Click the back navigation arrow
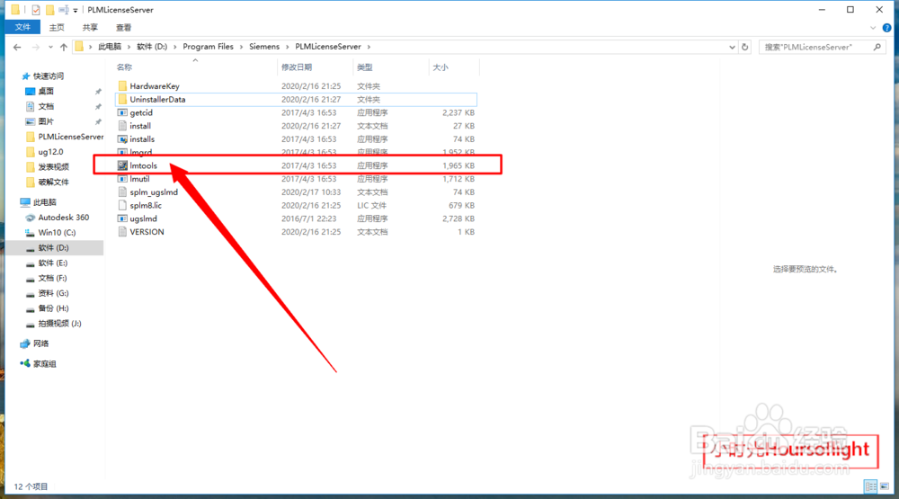This screenshot has height=499, width=899. click(17, 47)
